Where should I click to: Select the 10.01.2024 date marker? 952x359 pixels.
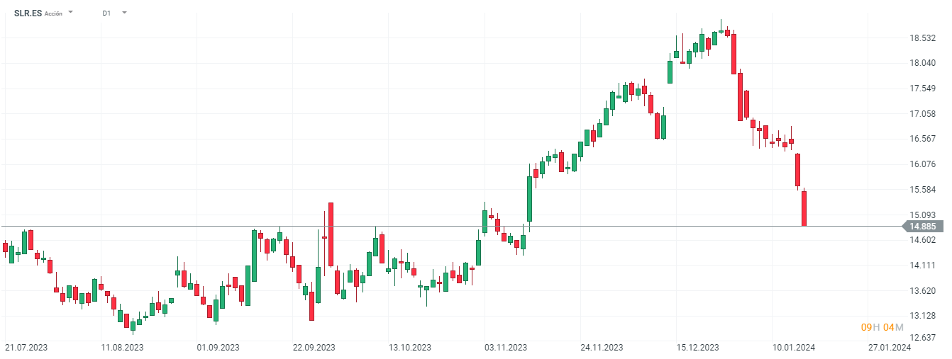(x=794, y=348)
